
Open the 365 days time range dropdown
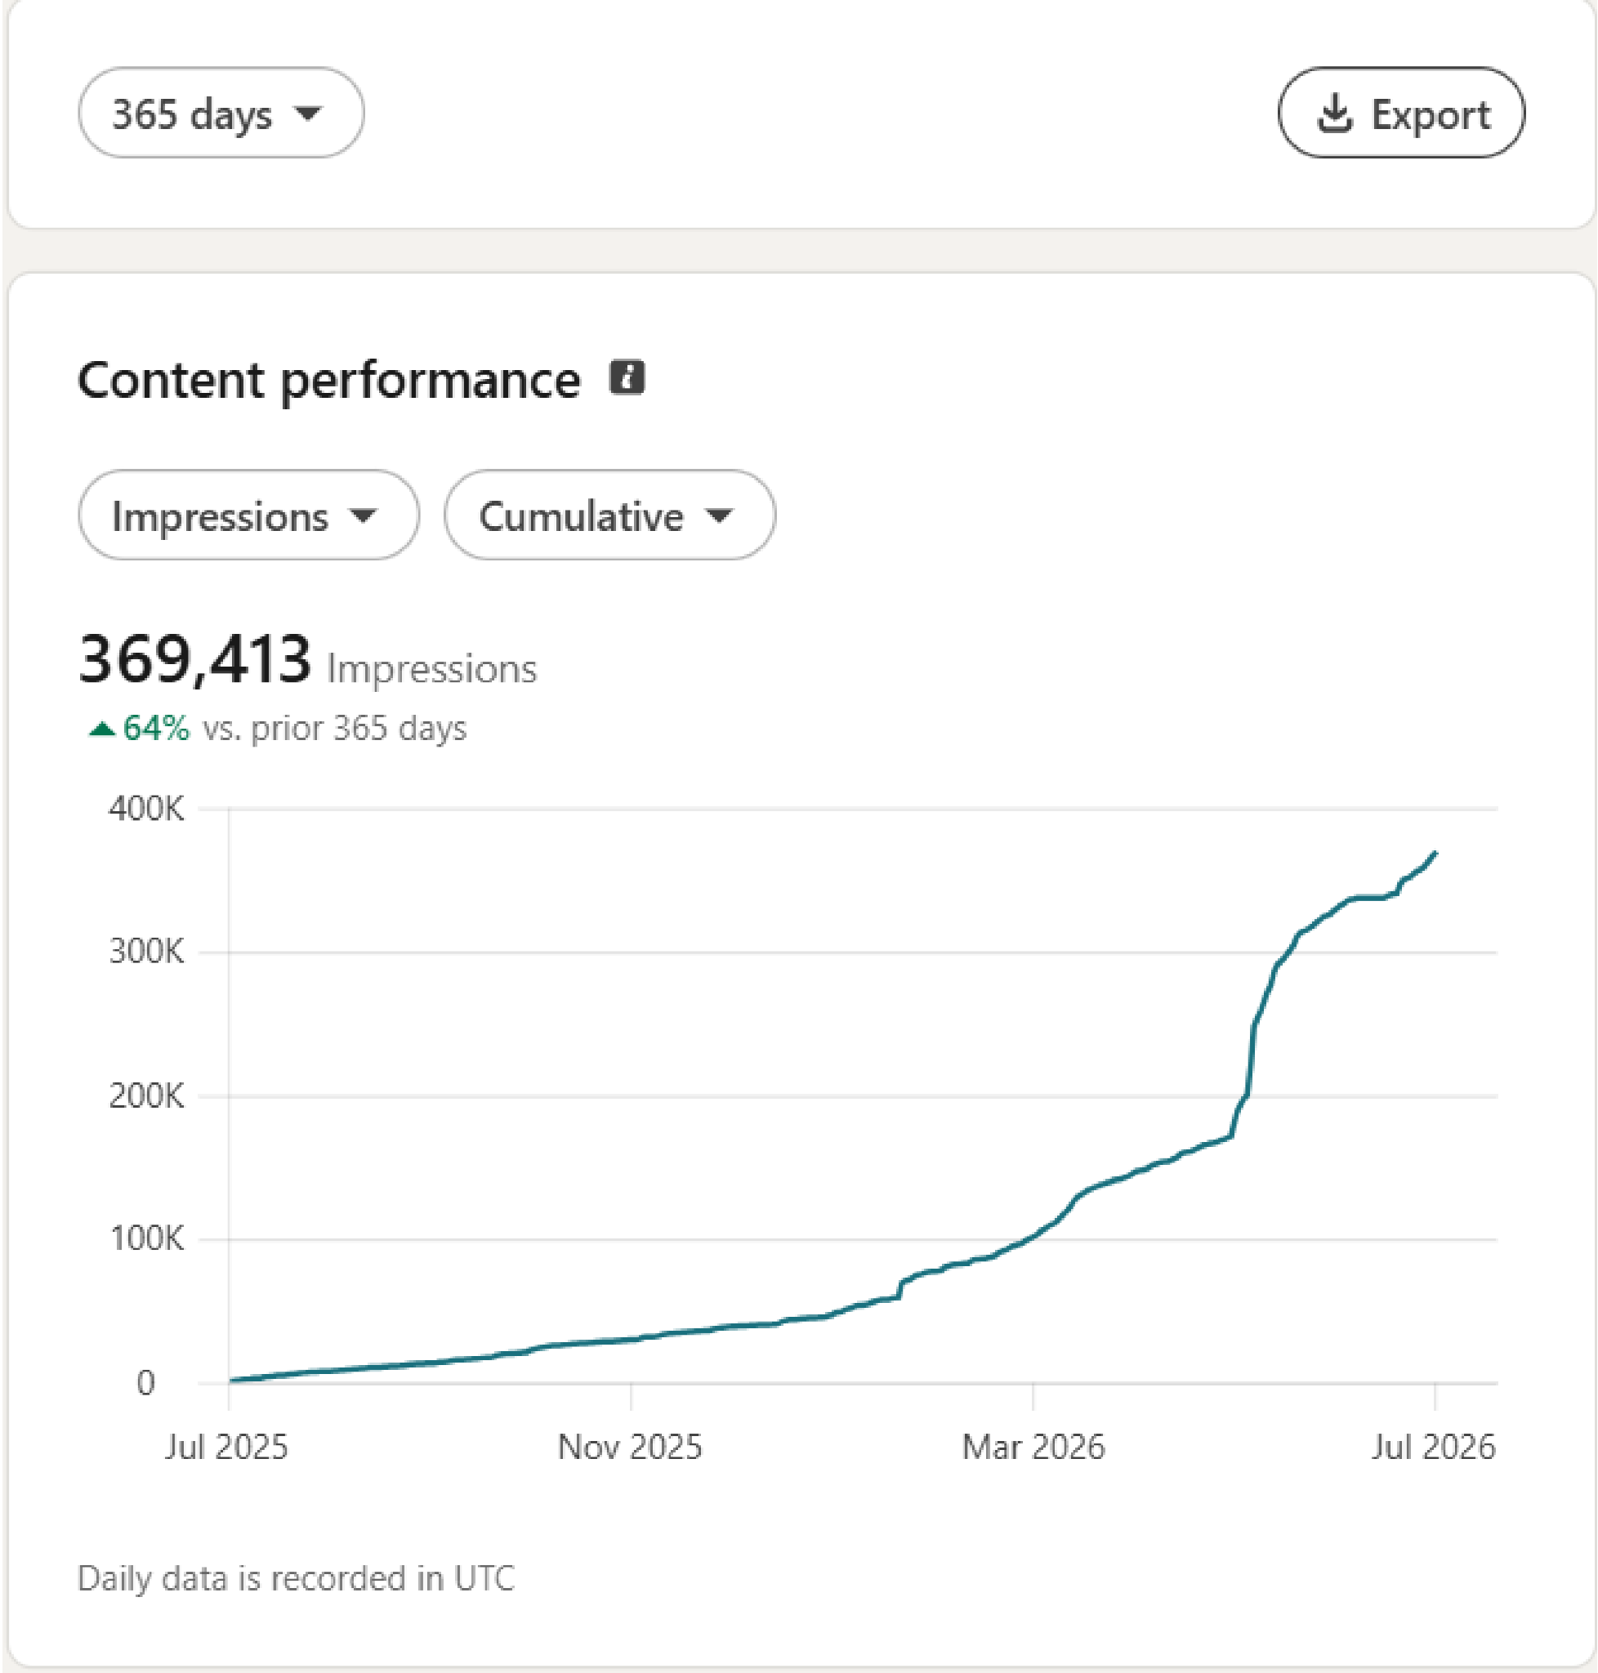(x=221, y=113)
